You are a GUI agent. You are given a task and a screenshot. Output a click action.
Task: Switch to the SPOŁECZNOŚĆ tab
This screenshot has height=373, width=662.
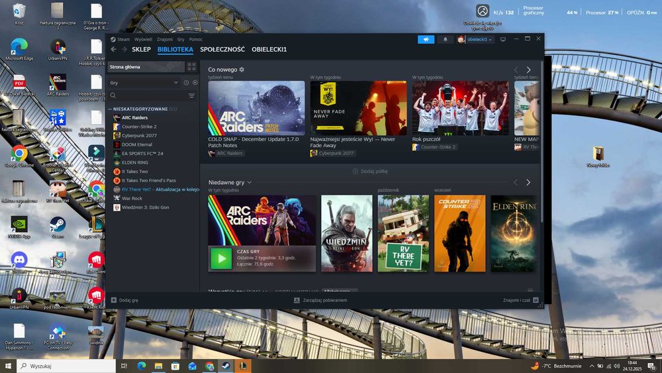coord(222,50)
